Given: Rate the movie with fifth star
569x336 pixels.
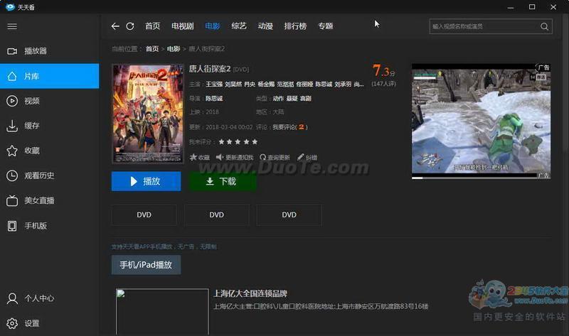Looking at the screenshot, I should coord(255,142).
